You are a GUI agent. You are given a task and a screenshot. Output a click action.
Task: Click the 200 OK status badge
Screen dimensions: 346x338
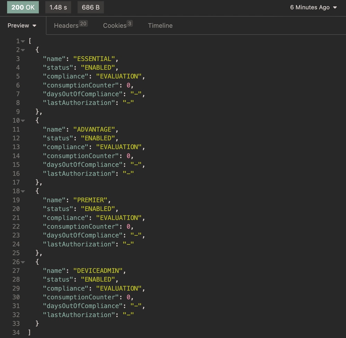pyautogui.click(x=23, y=7)
